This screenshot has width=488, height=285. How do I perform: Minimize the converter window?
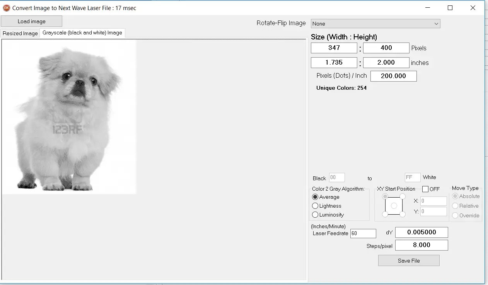428,8
